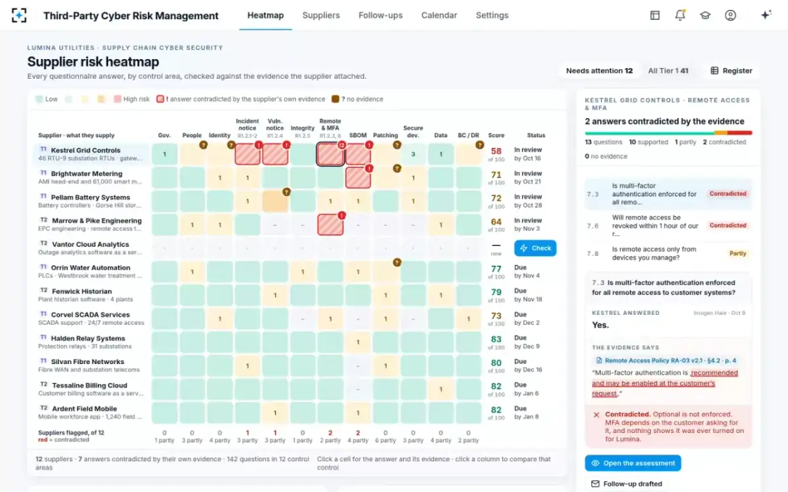The image size is (788, 492).
Task: Click question badge on Pellam Vuln. notice cell
Action: point(286,192)
